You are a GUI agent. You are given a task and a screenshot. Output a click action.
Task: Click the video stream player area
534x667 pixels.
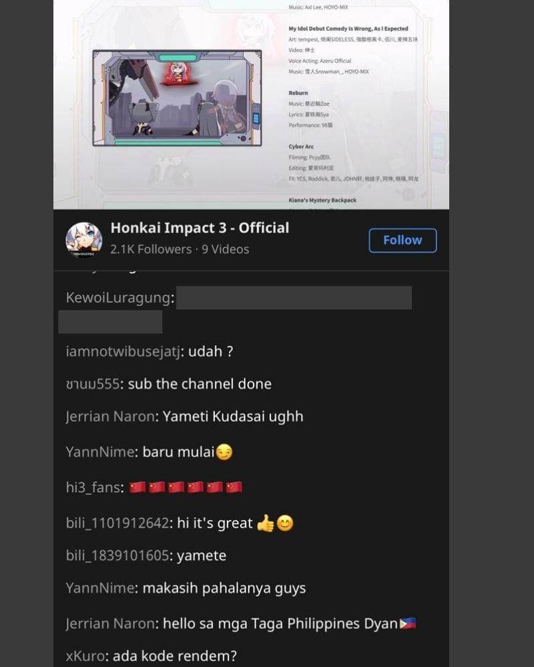pyautogui.click(x=251, y=105)
